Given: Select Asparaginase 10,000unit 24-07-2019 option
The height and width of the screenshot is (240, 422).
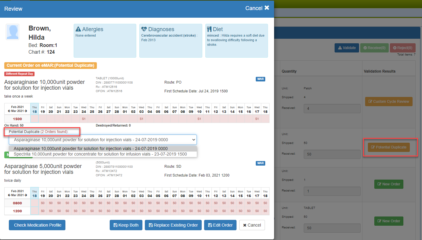Looking at the screenshot, I should [90, 149].
